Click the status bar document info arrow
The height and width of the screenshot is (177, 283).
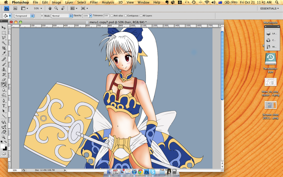(65, 170)
